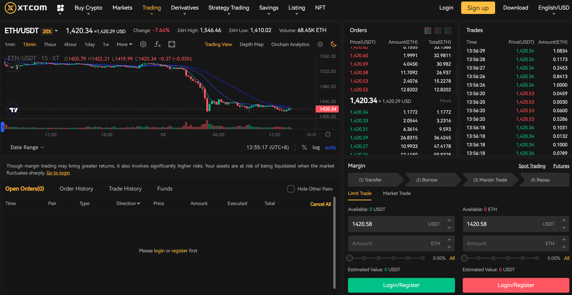This screenshot has width=572, height=295.
Task: Enable logarithmic chart scale
Action: (316, 147)
